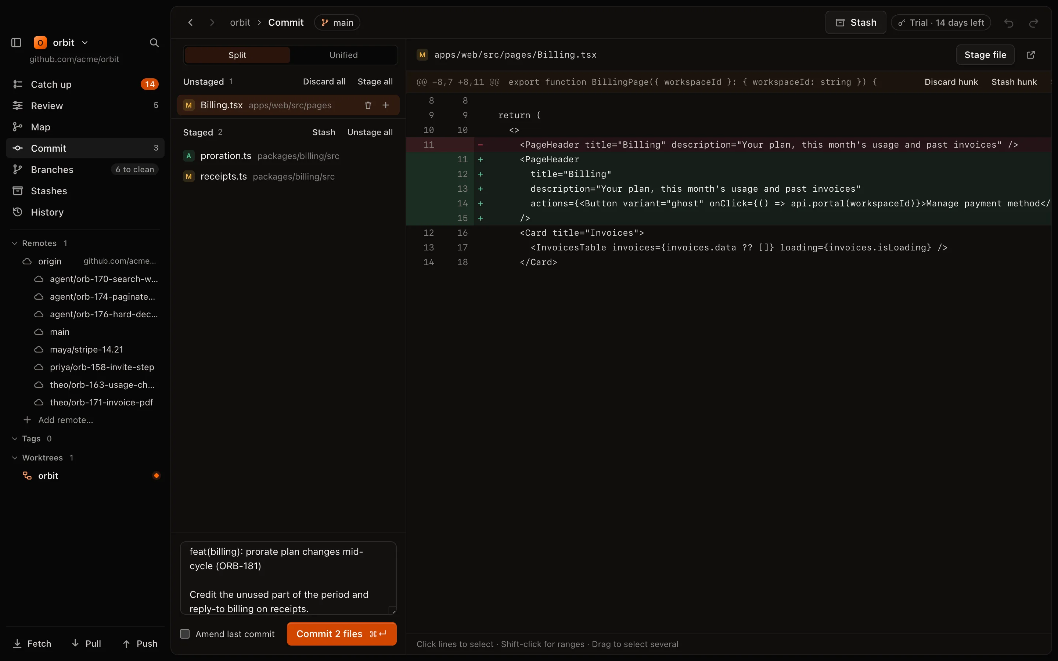Enable Amend last commit checkbox
Viewport: 1058px width, 661px height.
[185, 634]
